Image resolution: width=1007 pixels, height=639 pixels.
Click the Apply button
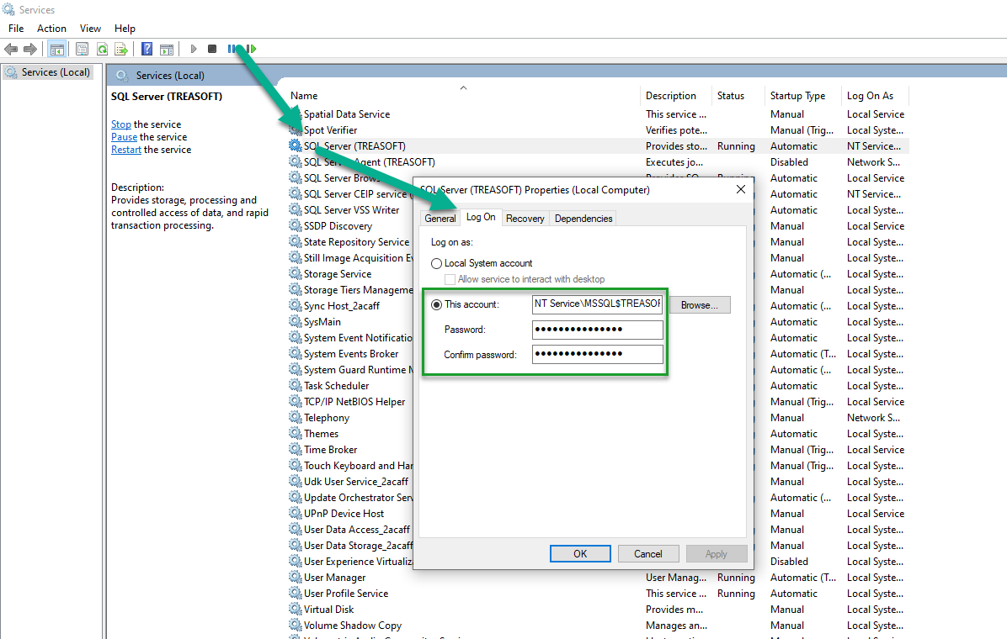(x=716, y=554)
